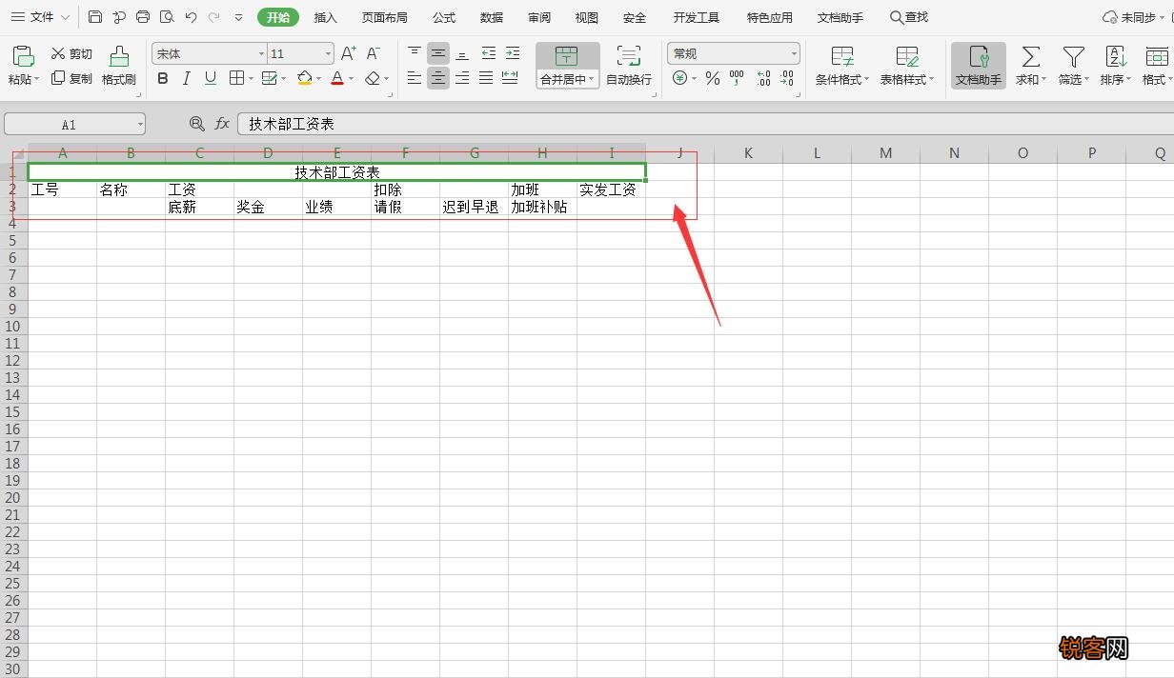Click the Sort (排序) A-Z icon
The height and width of the screenshot is (678, 1174).
[1116, 57]
